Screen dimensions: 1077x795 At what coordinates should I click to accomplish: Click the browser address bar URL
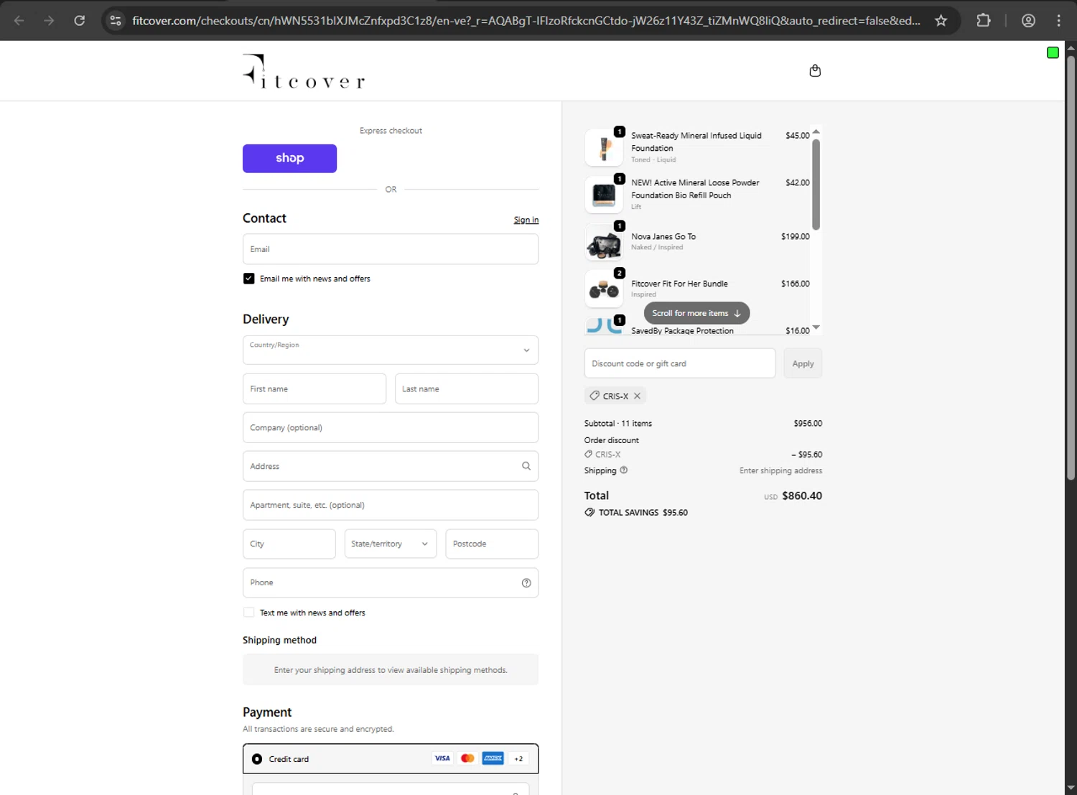click(526, 21)
